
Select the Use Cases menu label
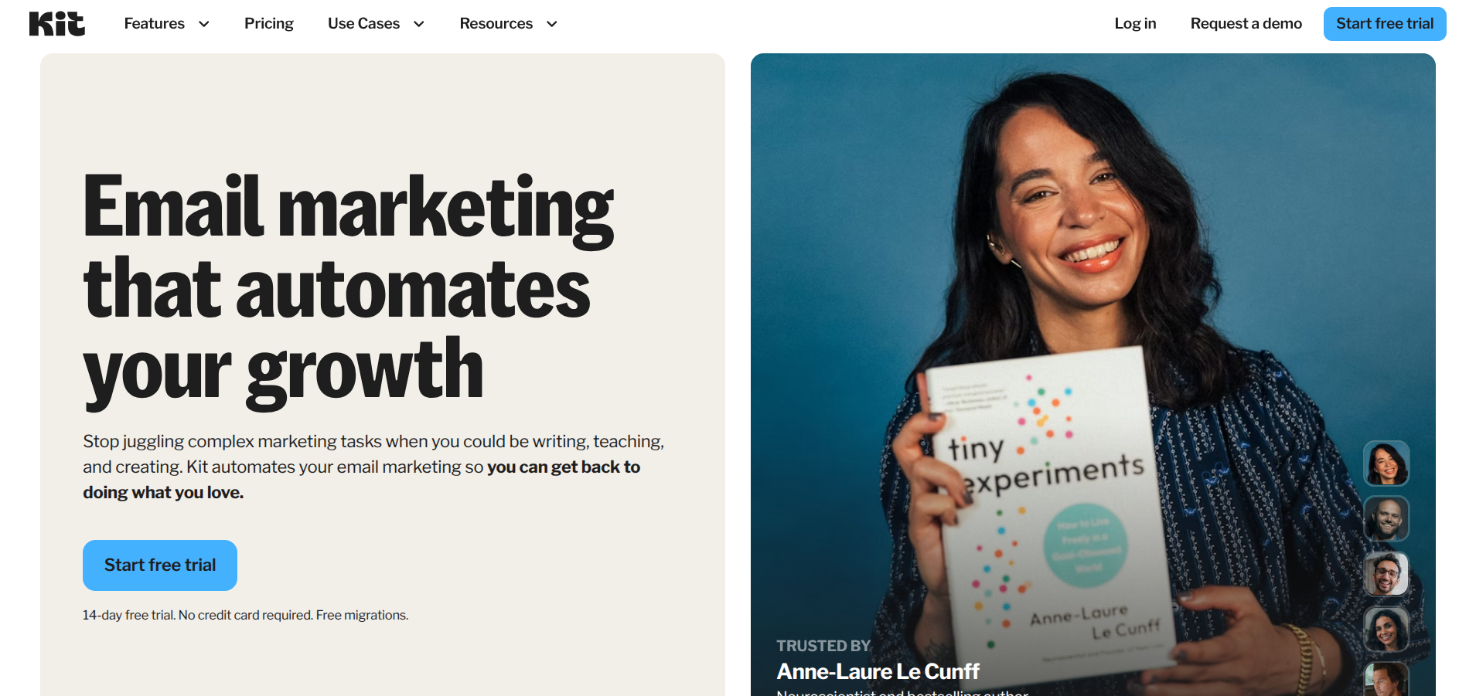coord(363,24)
